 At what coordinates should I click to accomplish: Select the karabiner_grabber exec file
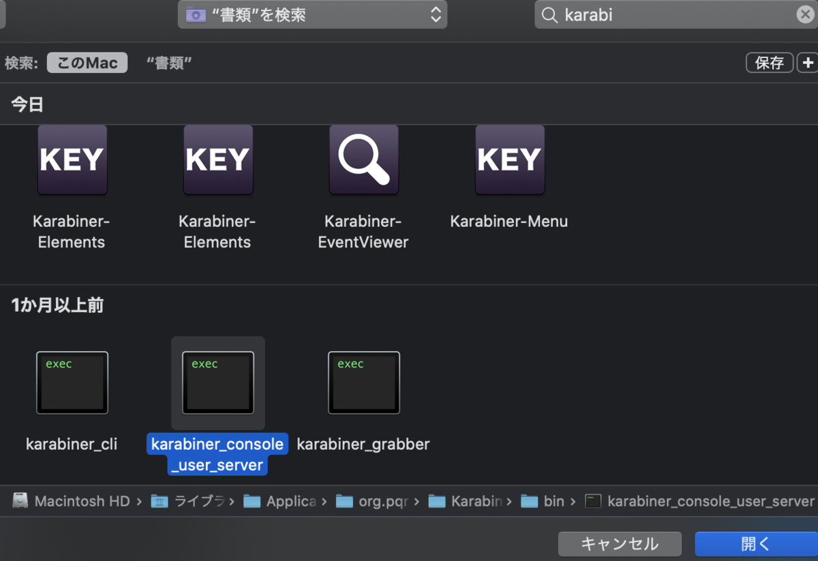pyautogui.click(x=363, y=382)
